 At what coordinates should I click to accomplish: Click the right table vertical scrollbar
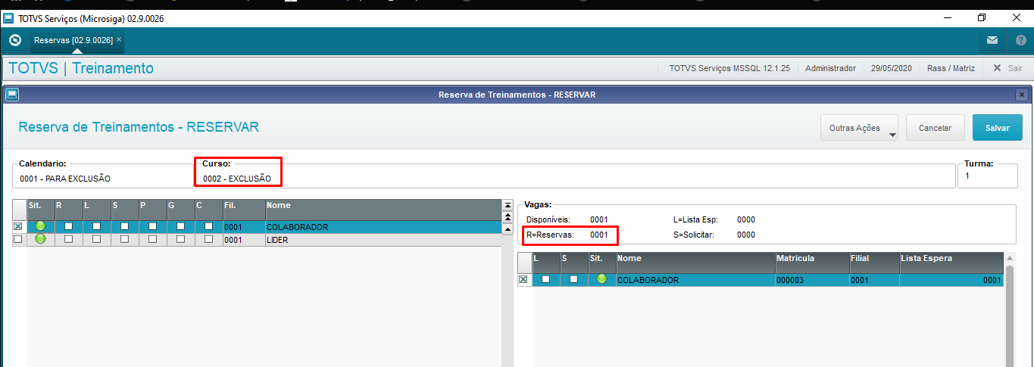point(1009,310)
